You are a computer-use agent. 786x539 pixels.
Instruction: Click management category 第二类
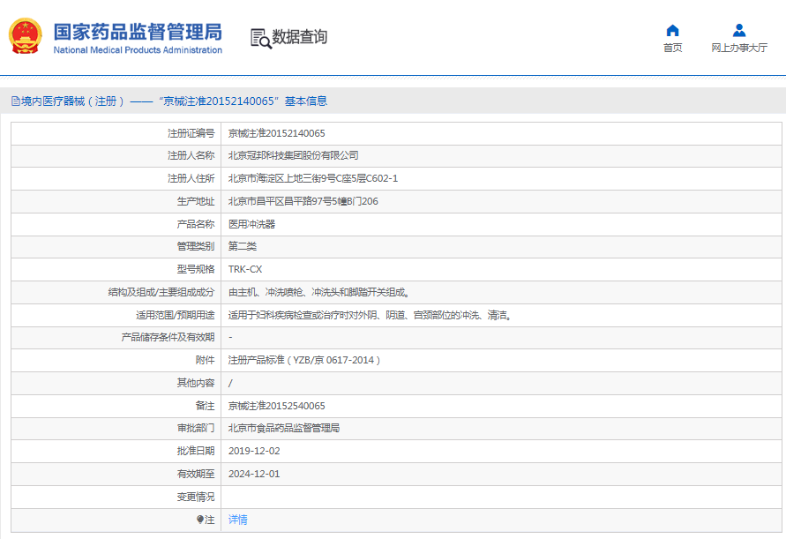pyautogui.click(x=242, y=246)
